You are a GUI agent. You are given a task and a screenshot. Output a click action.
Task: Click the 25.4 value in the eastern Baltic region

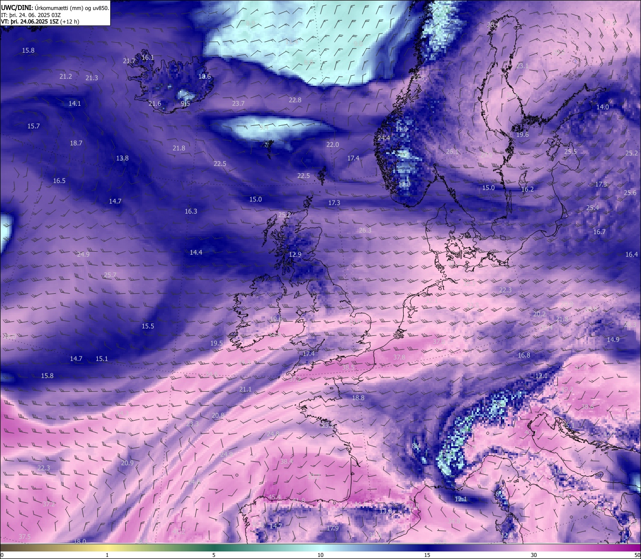[592, 208]
